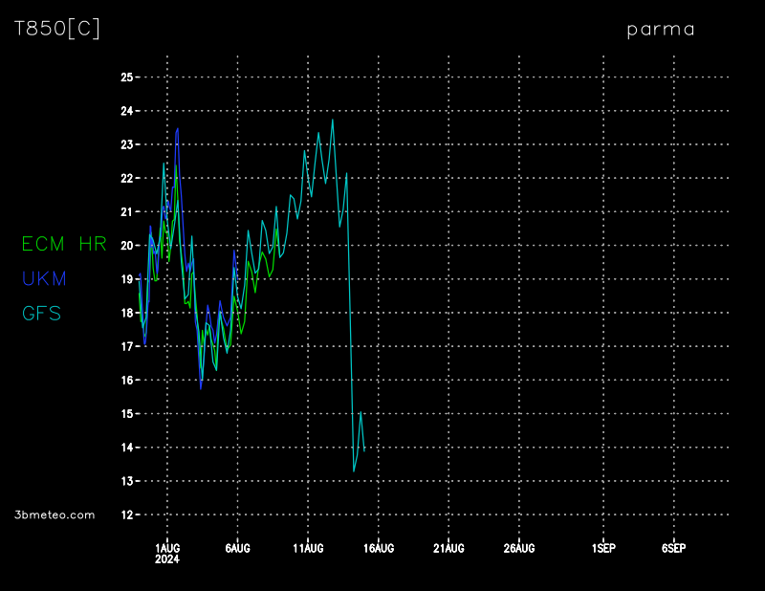
Task: Select the 6SEP date marker
Action: pos(673,548)
